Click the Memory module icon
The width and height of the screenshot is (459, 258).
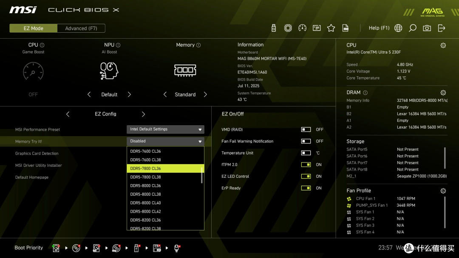coord(185,70)
